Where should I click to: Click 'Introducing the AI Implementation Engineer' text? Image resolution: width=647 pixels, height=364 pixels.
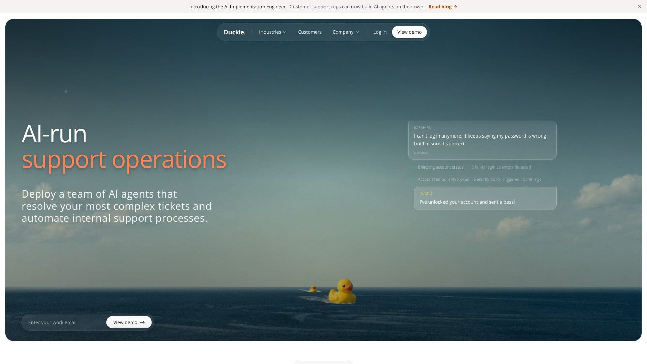pyautogui.click(x=238, y=7)
